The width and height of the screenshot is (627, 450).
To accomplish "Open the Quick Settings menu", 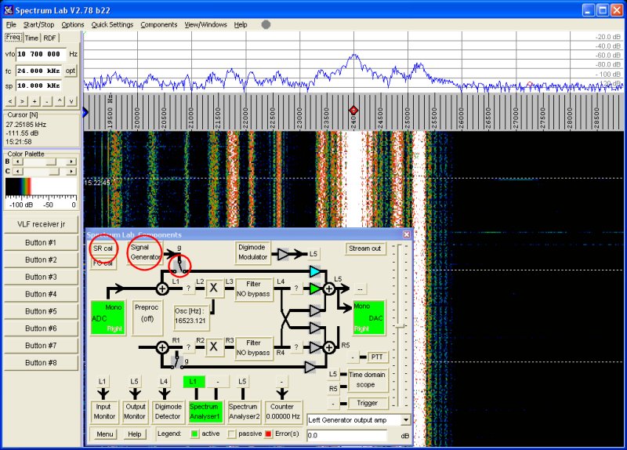I will click(x=112, y=25).
